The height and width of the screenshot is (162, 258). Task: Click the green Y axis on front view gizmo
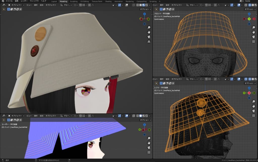249,19
